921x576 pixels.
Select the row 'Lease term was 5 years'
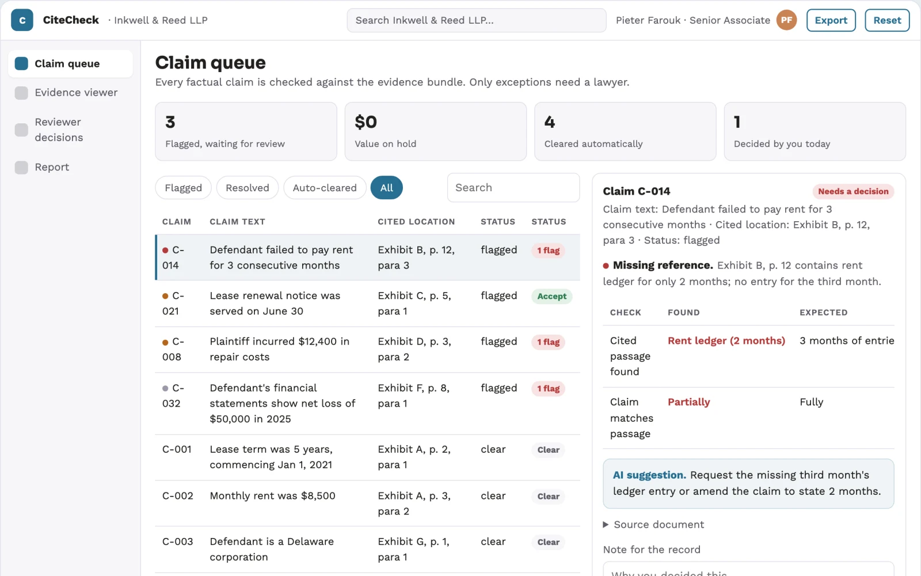[x=367, y=457]
